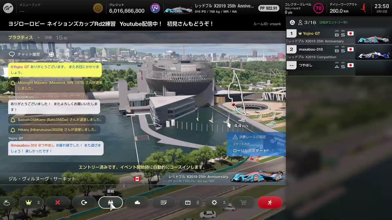Select the プラクティス phase tab

click(21, 37)
